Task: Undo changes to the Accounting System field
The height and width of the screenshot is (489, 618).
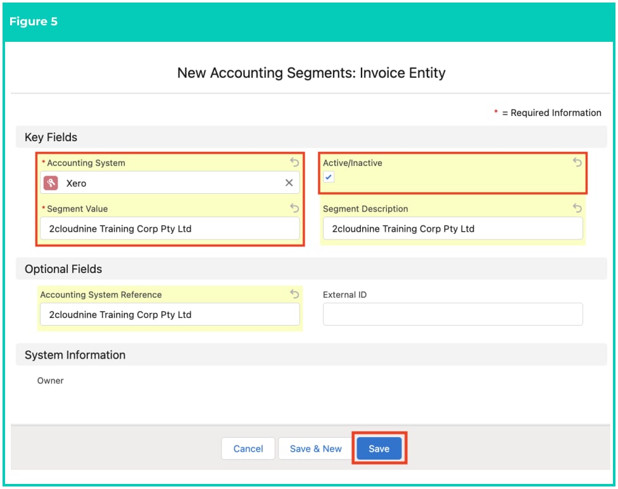Action: (x=294, y=162)
